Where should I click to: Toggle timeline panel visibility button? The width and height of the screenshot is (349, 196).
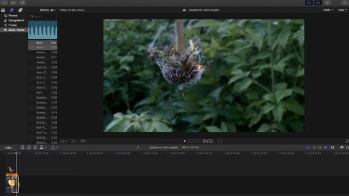318,3
